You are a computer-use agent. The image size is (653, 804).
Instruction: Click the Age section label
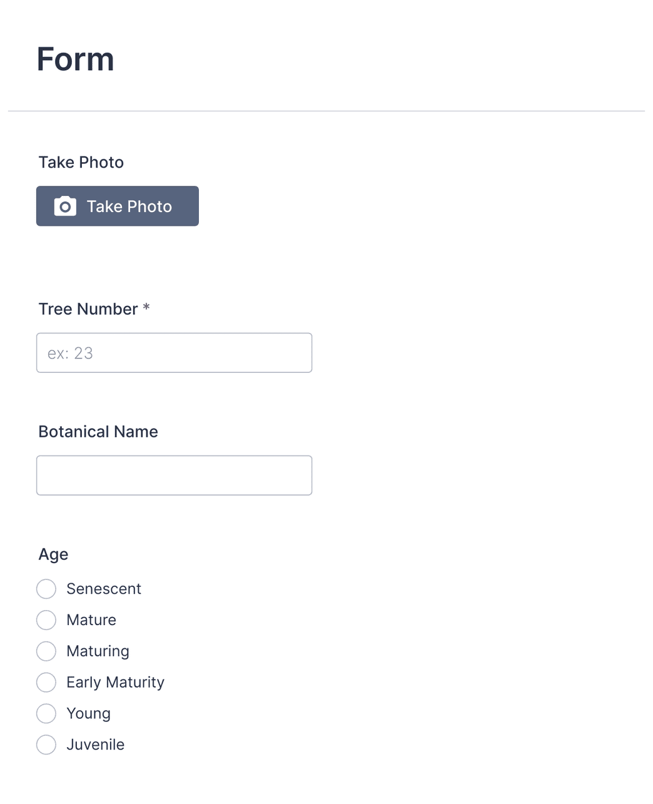click(53, 554)
